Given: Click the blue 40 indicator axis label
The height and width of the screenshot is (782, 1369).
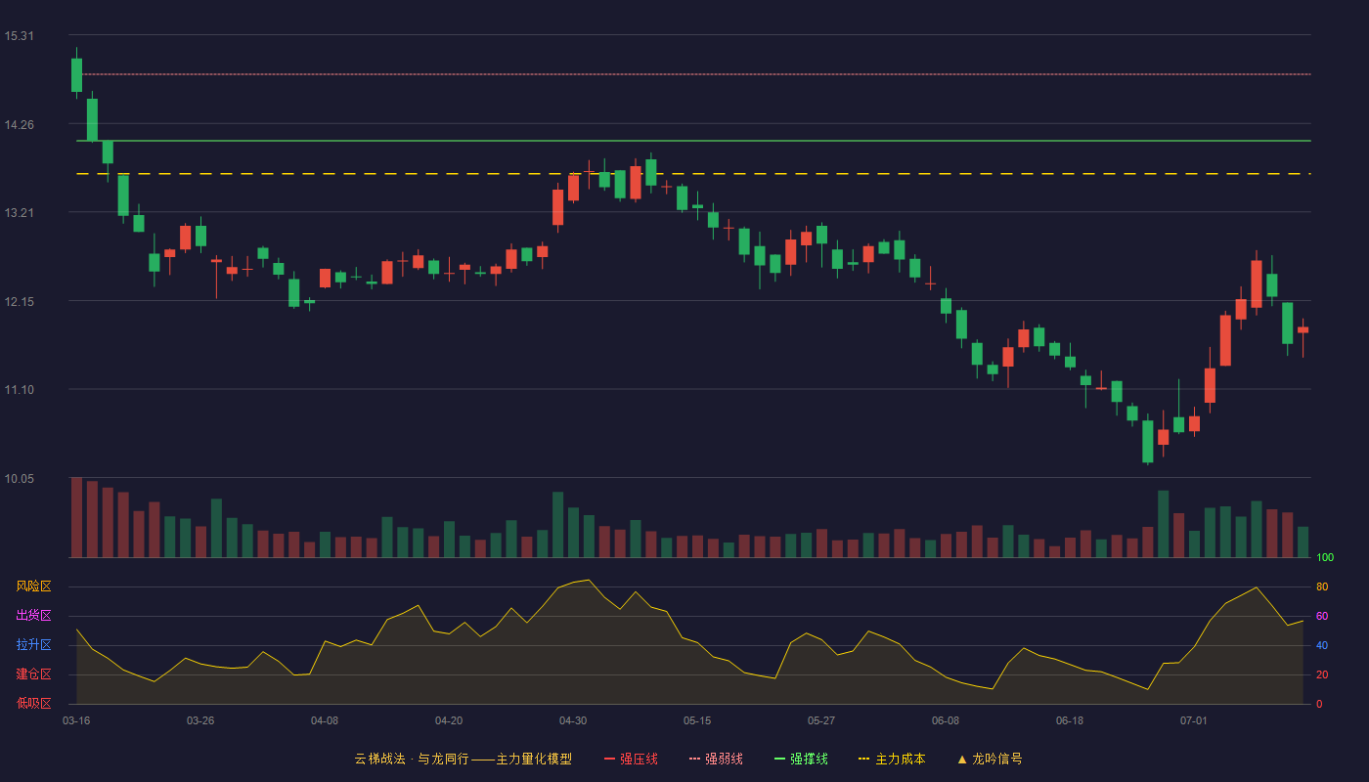Looking at the screenshot, I should 1322,645.
